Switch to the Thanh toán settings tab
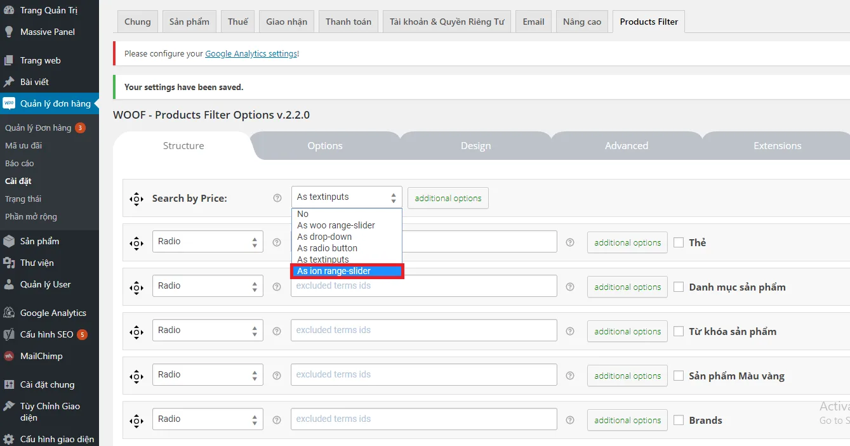850x446 pixels. (349, 22)
